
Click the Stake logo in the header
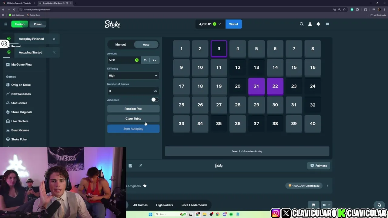pyautogui.click(x=112, y=24)
